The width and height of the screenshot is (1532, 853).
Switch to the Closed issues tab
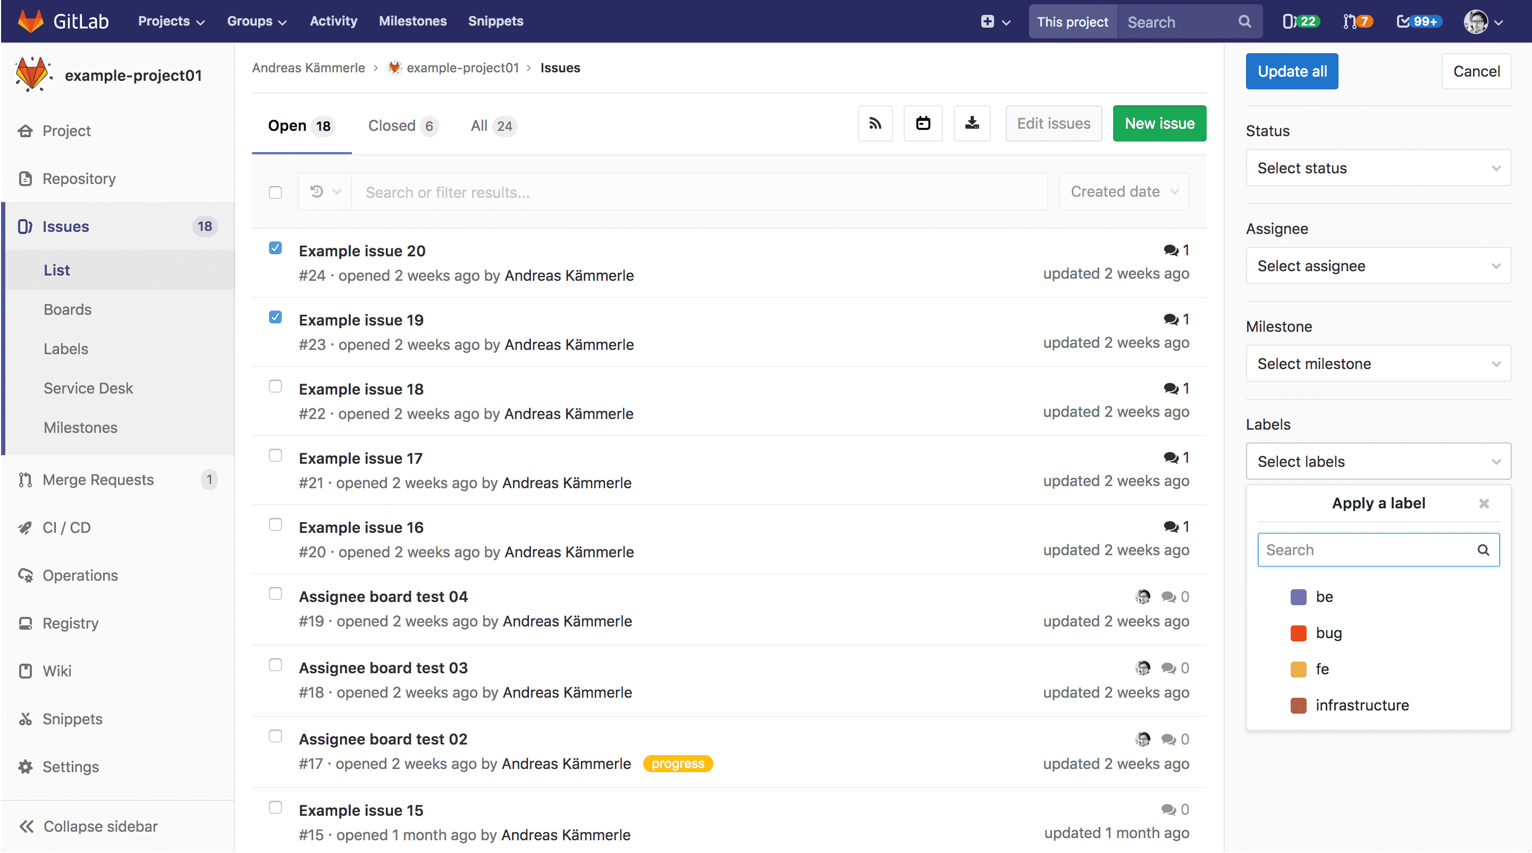[x=402, y=126]
